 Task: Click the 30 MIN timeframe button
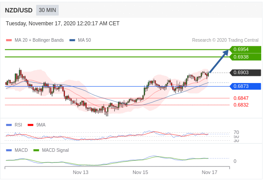coord(47,10)
